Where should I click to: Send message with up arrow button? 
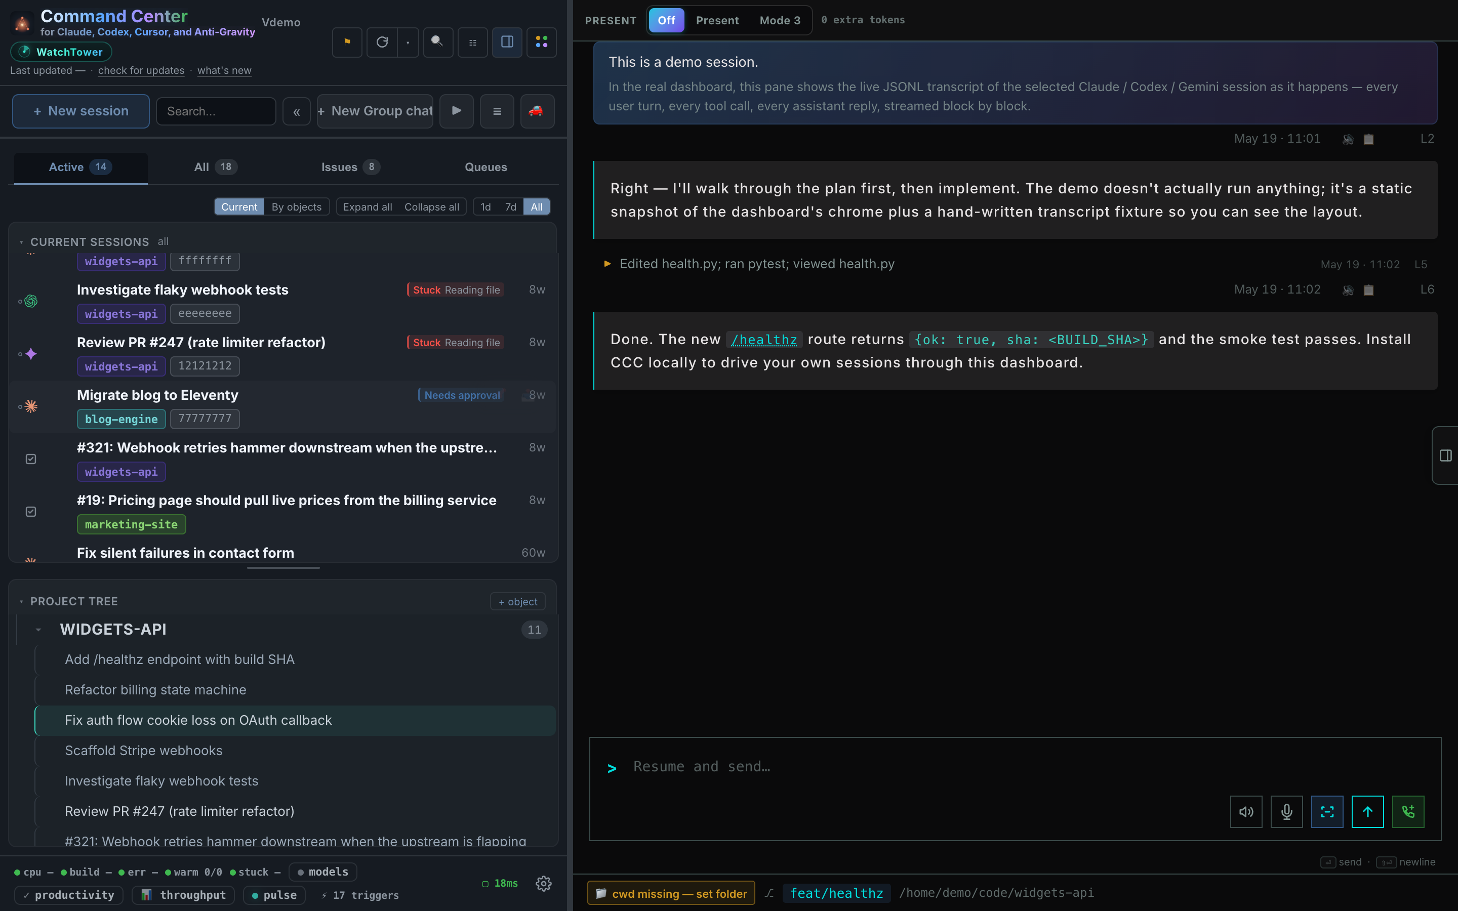pyautogui.click(x=1367, y=812)
